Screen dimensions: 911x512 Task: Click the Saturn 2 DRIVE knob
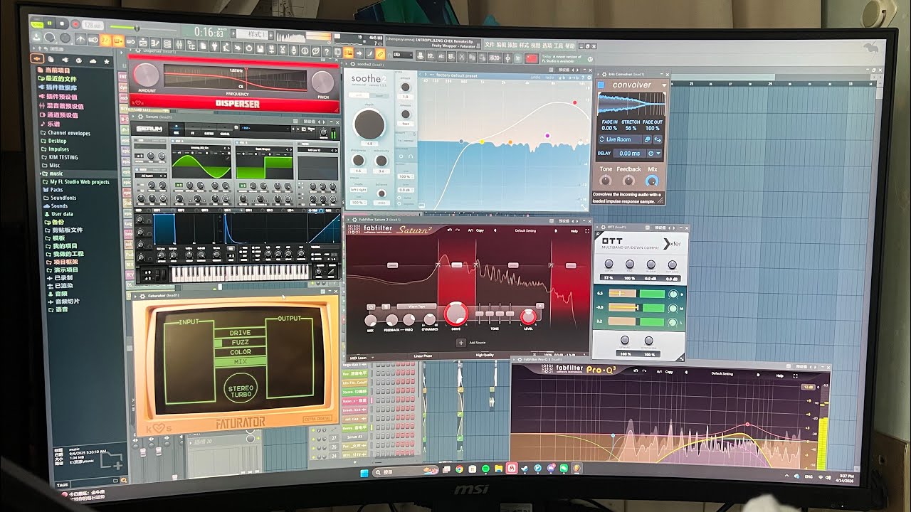click(x=455, y=314)
